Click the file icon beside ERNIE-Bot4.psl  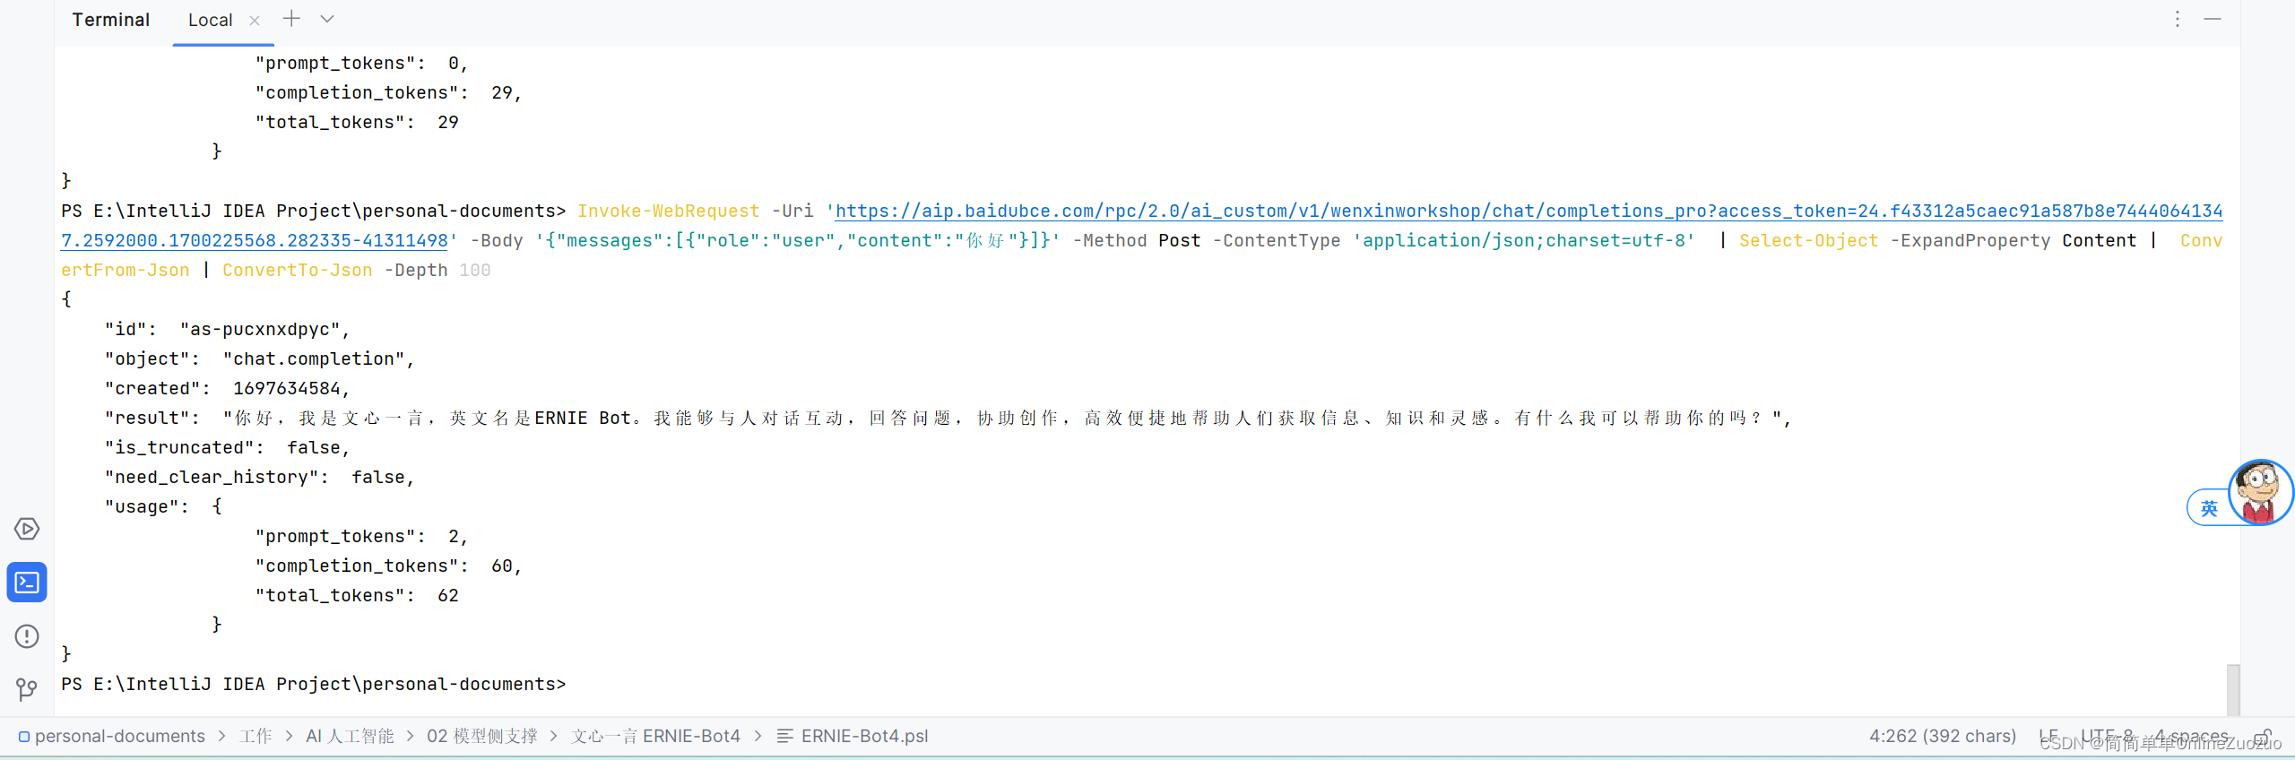(x=785, y=736)
